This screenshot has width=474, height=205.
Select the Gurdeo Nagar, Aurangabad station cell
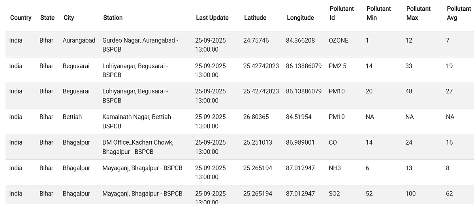pyautogui.click(x=140, y=45)
